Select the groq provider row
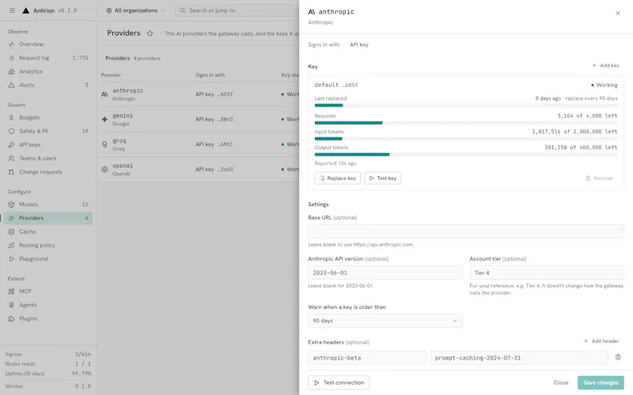Viewport: 633px width, 395px height. (199, 145)
